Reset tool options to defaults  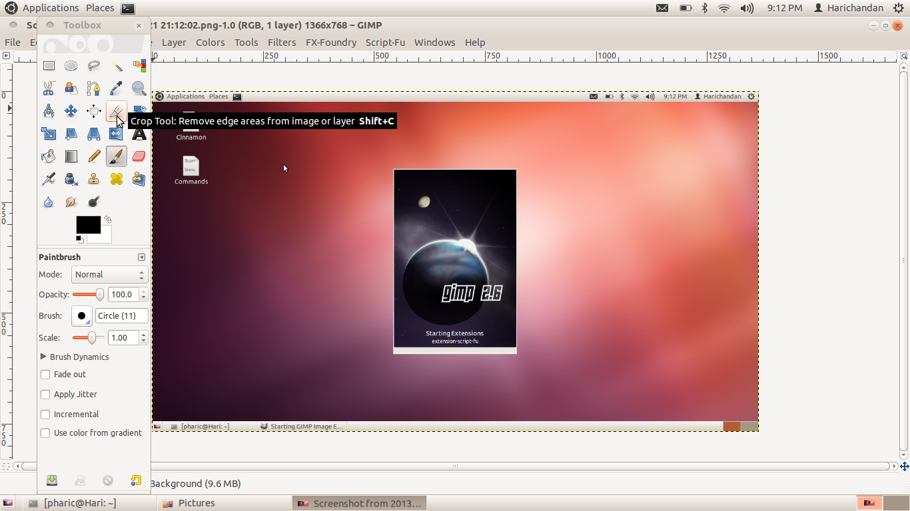point(136,480)
